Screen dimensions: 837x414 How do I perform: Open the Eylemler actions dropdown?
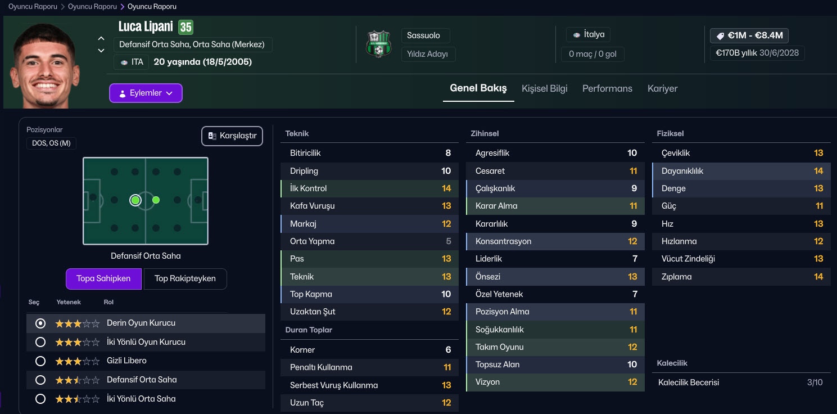tap(146, 93)
